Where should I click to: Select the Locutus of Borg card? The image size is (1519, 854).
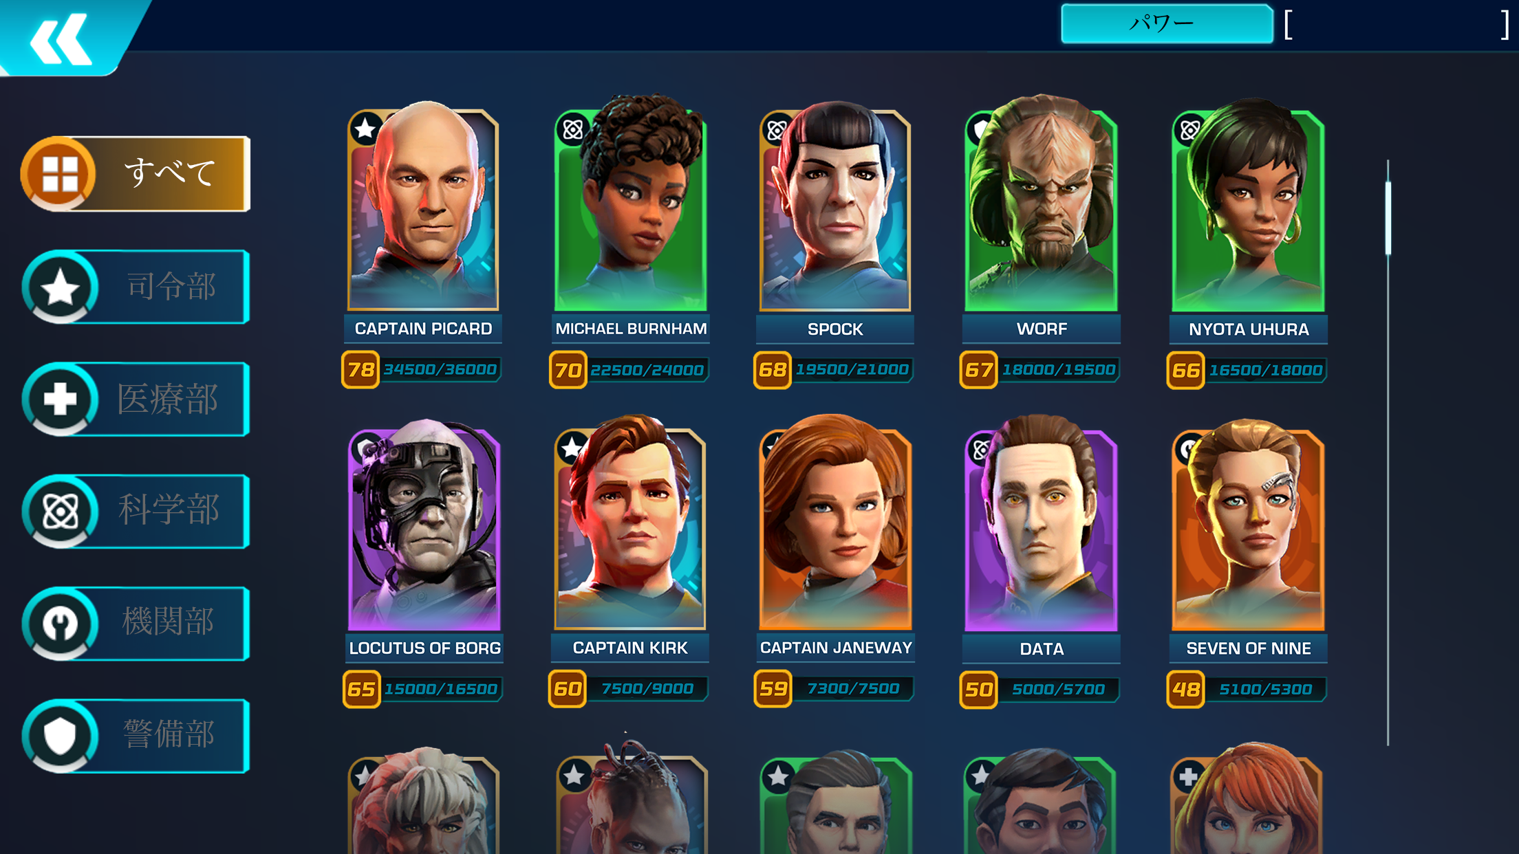[424, 525]
